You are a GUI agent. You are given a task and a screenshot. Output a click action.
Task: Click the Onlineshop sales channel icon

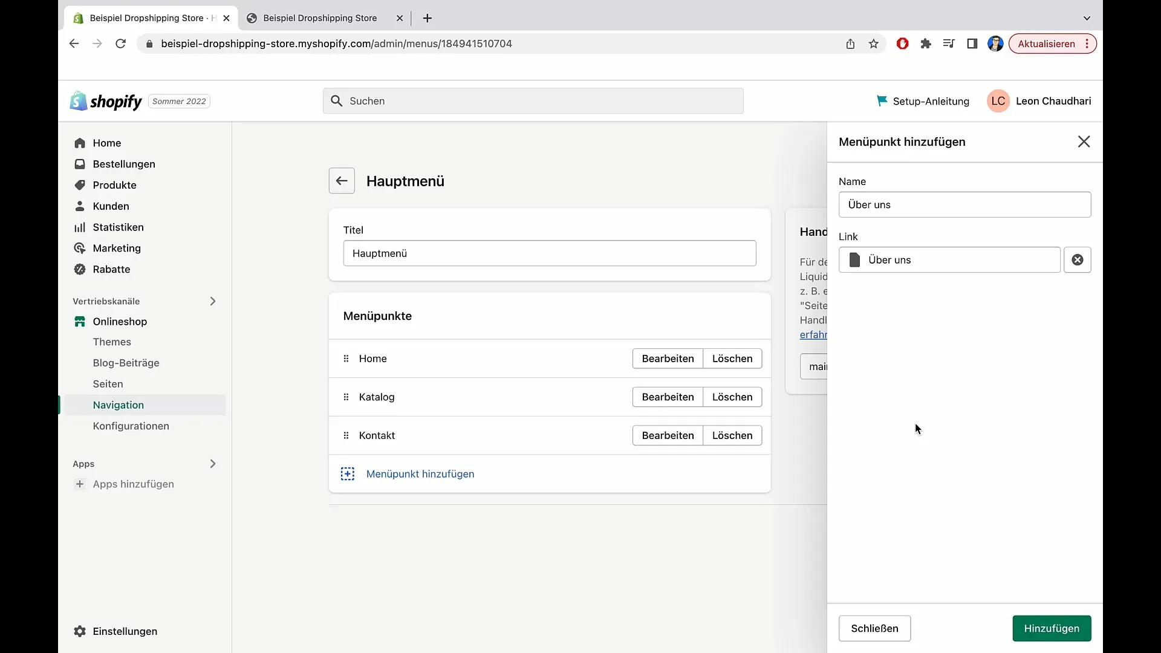(x=79, y=321)
